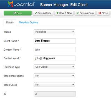Click the edit icon on Save button
The image size is (111, 101).
[15, 13]
